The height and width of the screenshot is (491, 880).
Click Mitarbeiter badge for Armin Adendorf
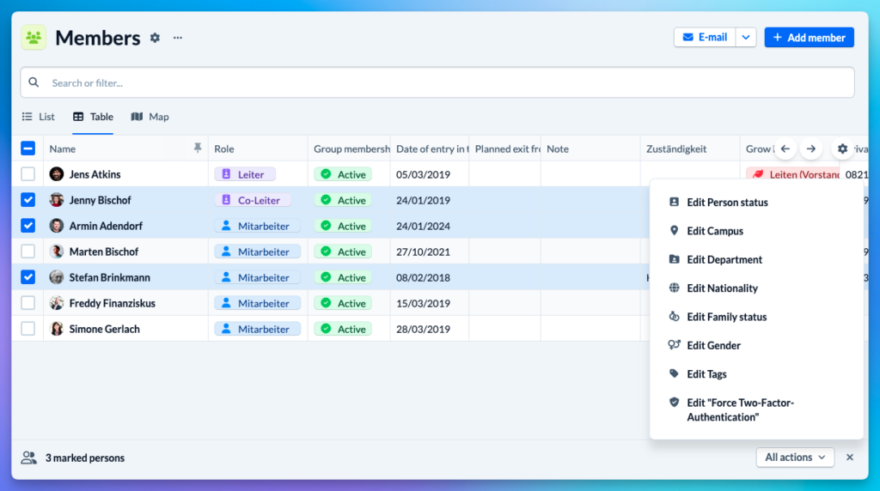[x=257, y=226]
